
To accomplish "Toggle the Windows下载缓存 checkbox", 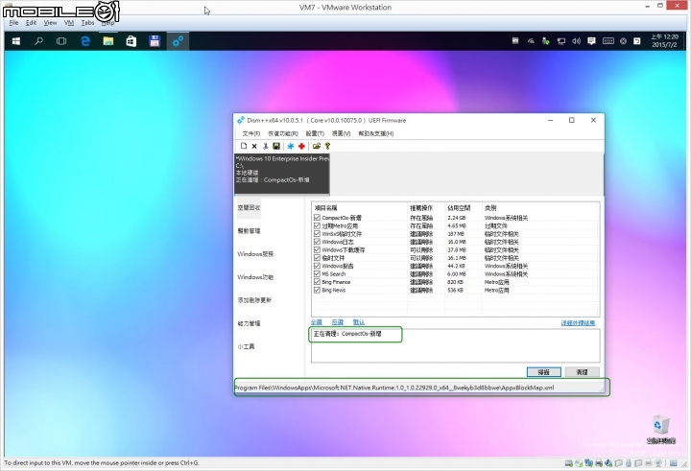I will (x=317, y=249).
